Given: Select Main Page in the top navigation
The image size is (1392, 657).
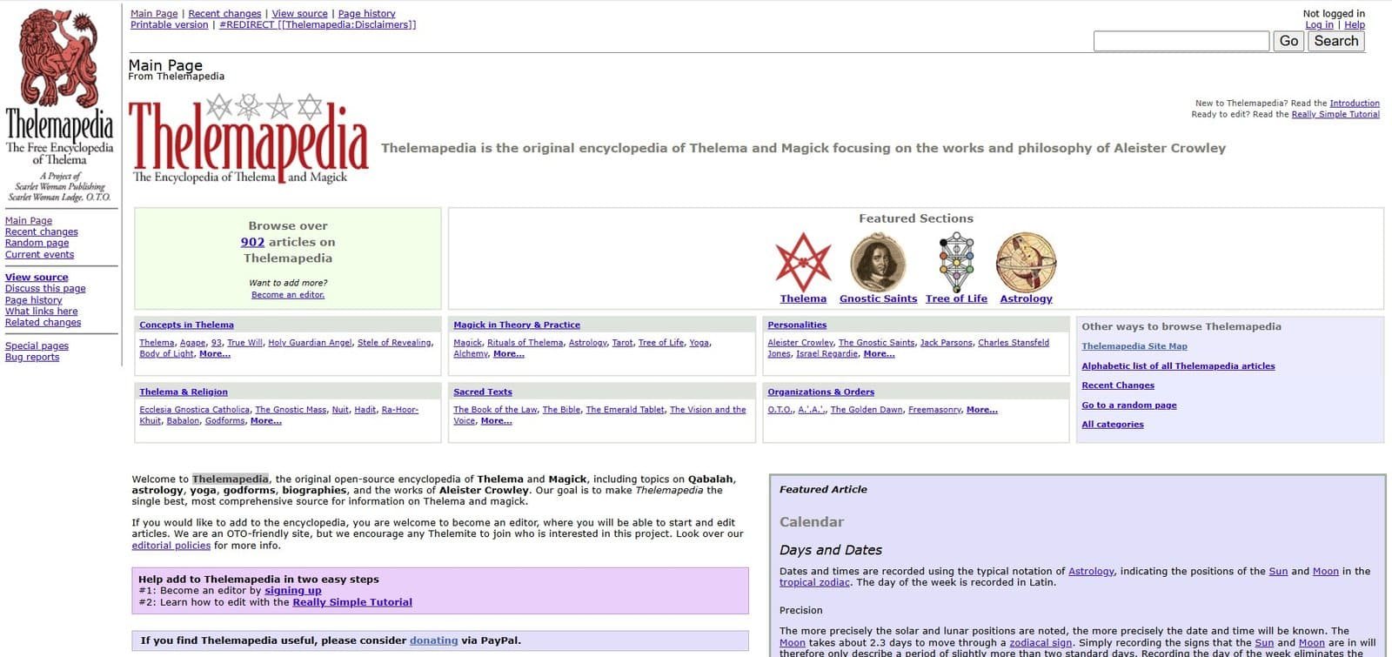Looking at the screenshot, I should (154, 14).
